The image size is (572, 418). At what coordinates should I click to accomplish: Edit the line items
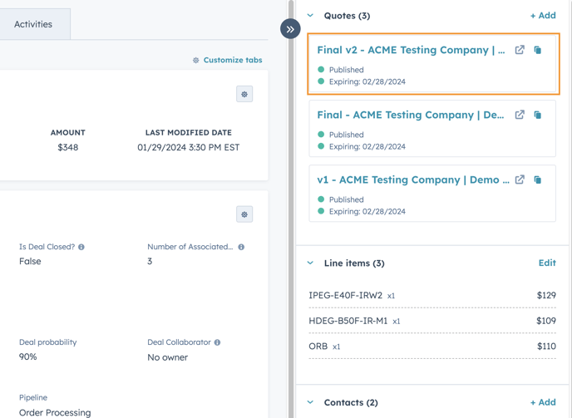coord(546,263)
